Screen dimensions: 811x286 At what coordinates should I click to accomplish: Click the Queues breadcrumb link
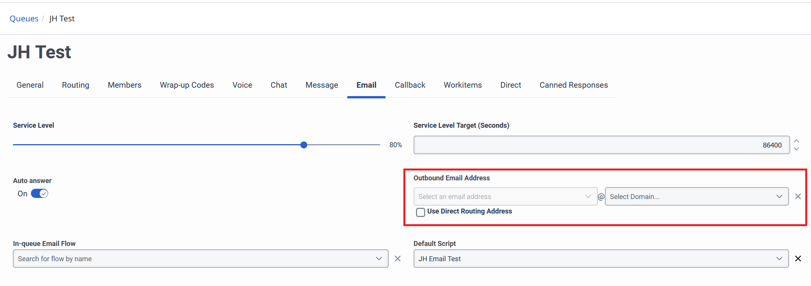24,19
